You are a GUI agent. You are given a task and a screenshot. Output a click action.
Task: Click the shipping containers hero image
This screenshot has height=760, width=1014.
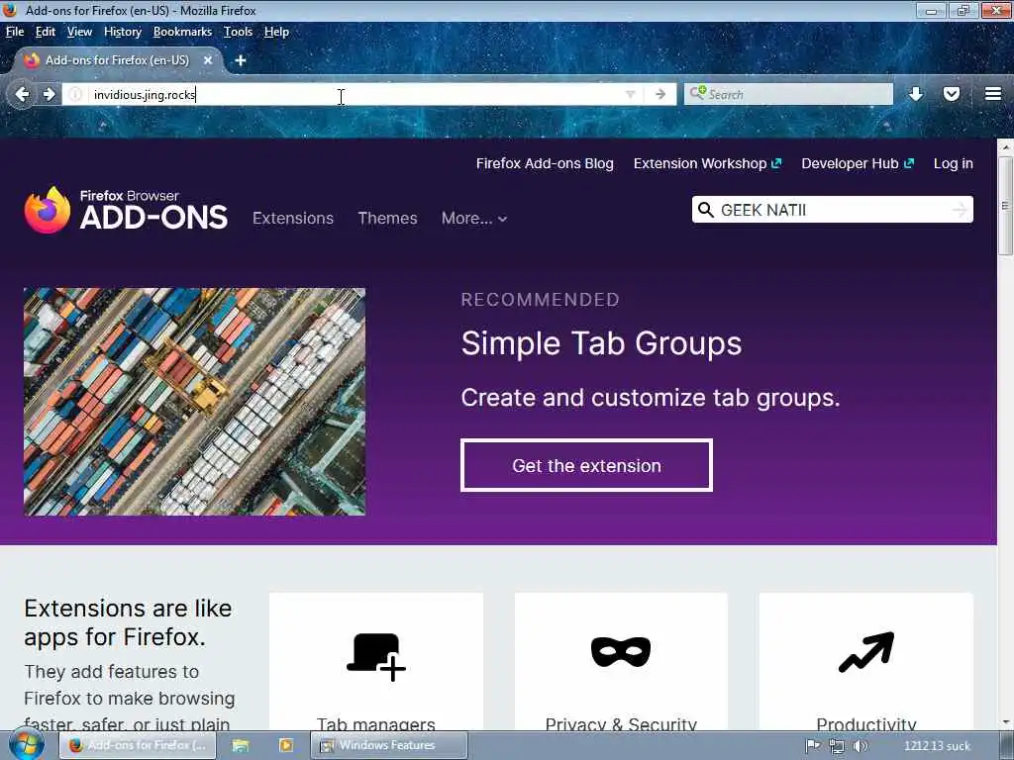pyautogui.click(x=195, y=402)
